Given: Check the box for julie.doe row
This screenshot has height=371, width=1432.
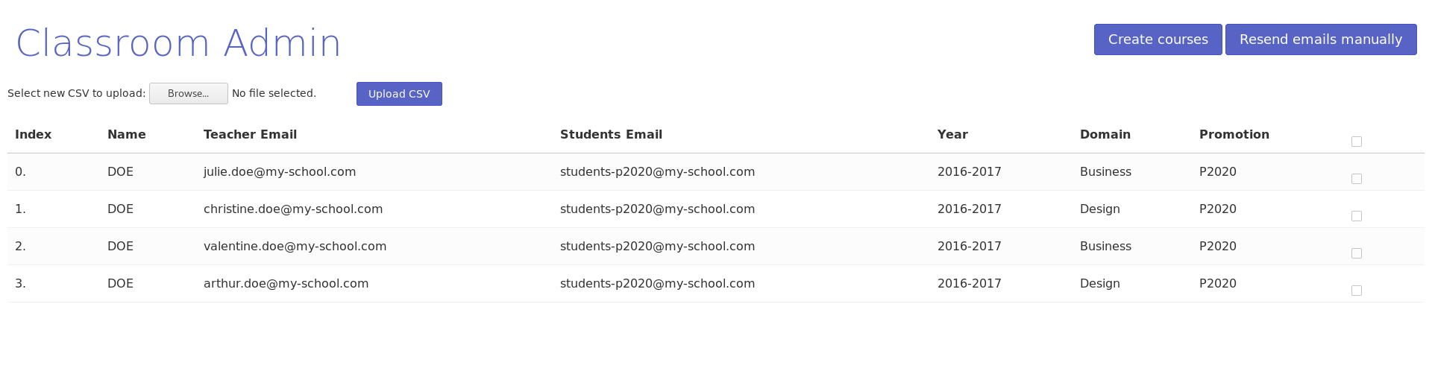Looking at the screenshot, I should (1356, 179).
